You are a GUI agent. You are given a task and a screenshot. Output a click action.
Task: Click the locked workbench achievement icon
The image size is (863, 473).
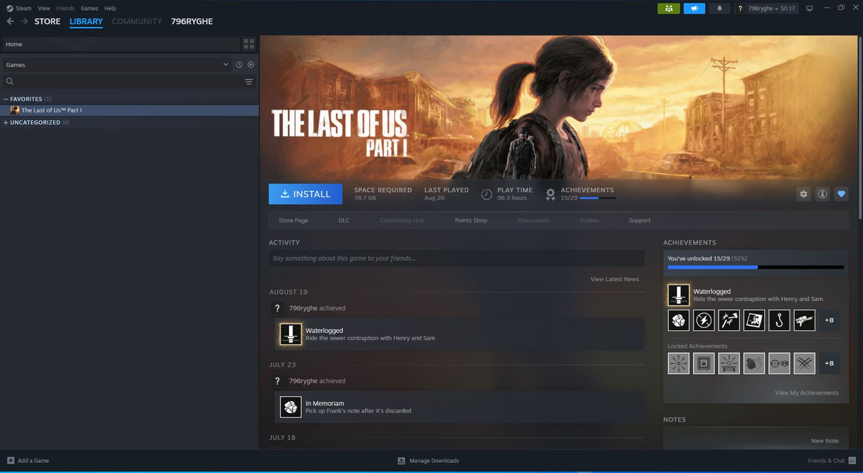click(729, 363)
